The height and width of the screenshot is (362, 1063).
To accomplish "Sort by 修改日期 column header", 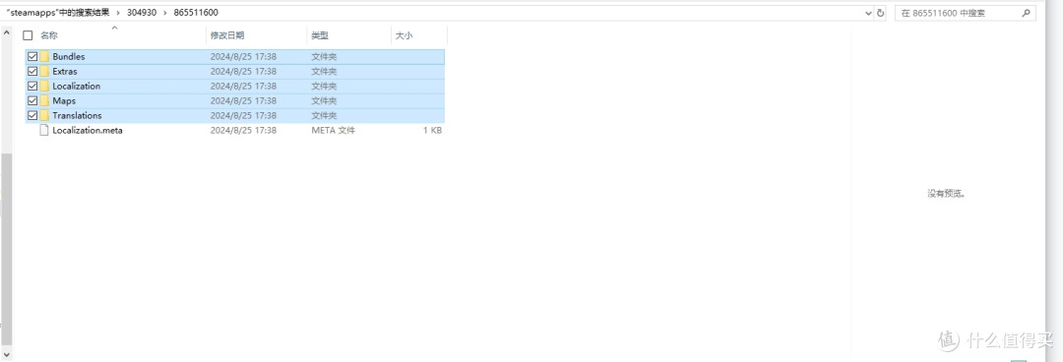I will point(227,35).
